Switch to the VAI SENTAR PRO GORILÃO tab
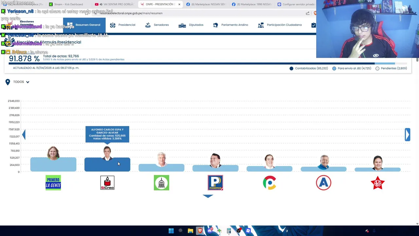The width and height of the screenshot is (419, 236). [x=115, y=4]
